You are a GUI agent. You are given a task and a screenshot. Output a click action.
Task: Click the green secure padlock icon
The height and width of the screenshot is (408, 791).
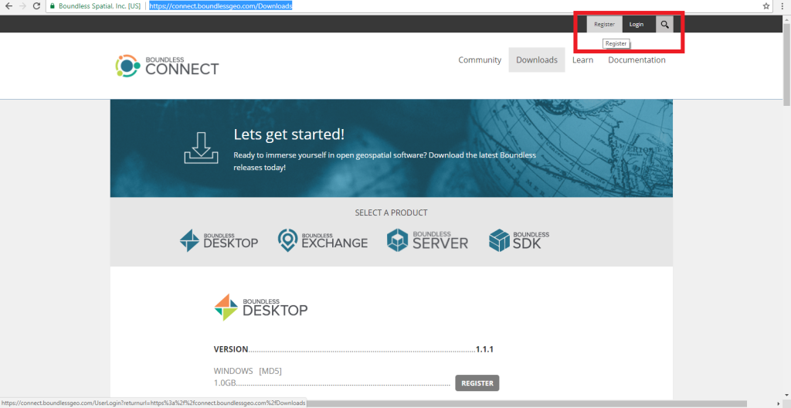click(x=52, y=6)
